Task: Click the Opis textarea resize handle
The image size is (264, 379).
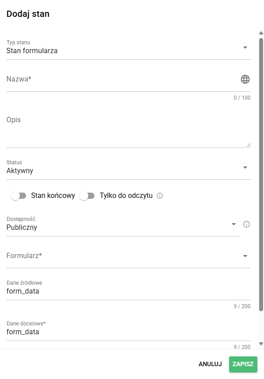Action: tap(249, 145)
